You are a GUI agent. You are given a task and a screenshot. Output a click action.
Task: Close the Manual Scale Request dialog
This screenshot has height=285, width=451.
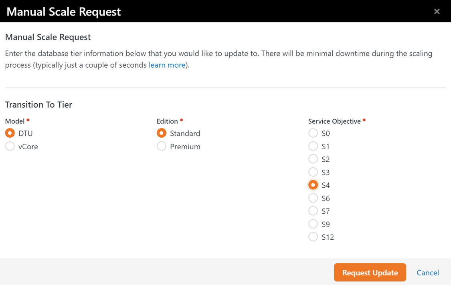pyautogui.click(x=437, y=12)
